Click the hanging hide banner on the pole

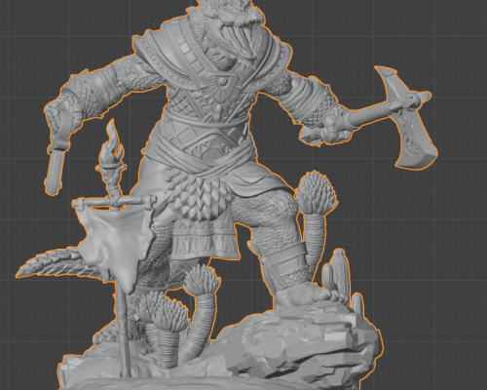click(x=117, y=246)
